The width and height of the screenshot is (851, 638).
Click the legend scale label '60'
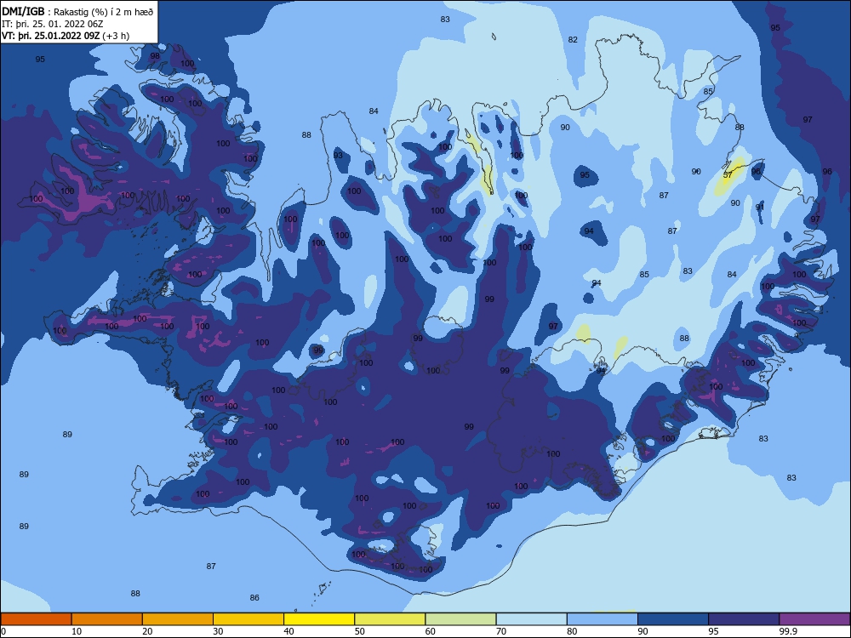pos(431,631)
